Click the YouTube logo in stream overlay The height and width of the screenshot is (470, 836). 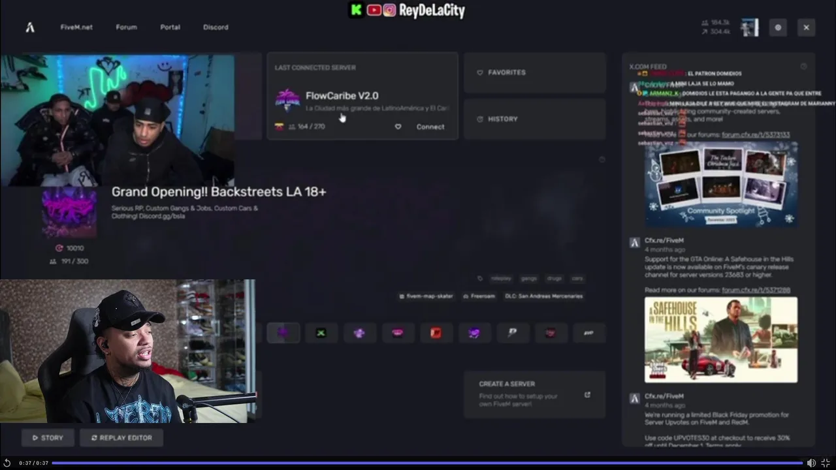click(x=374, y=10)
